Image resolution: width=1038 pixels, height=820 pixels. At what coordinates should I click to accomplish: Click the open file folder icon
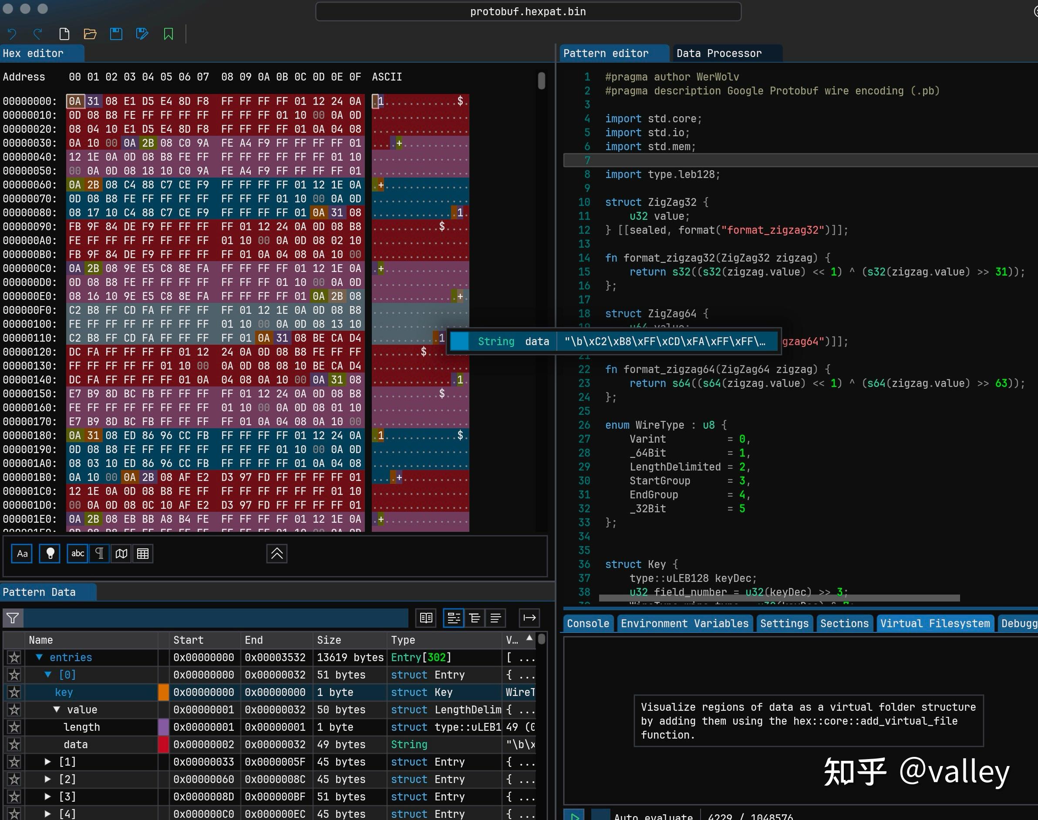pos(90,34)
